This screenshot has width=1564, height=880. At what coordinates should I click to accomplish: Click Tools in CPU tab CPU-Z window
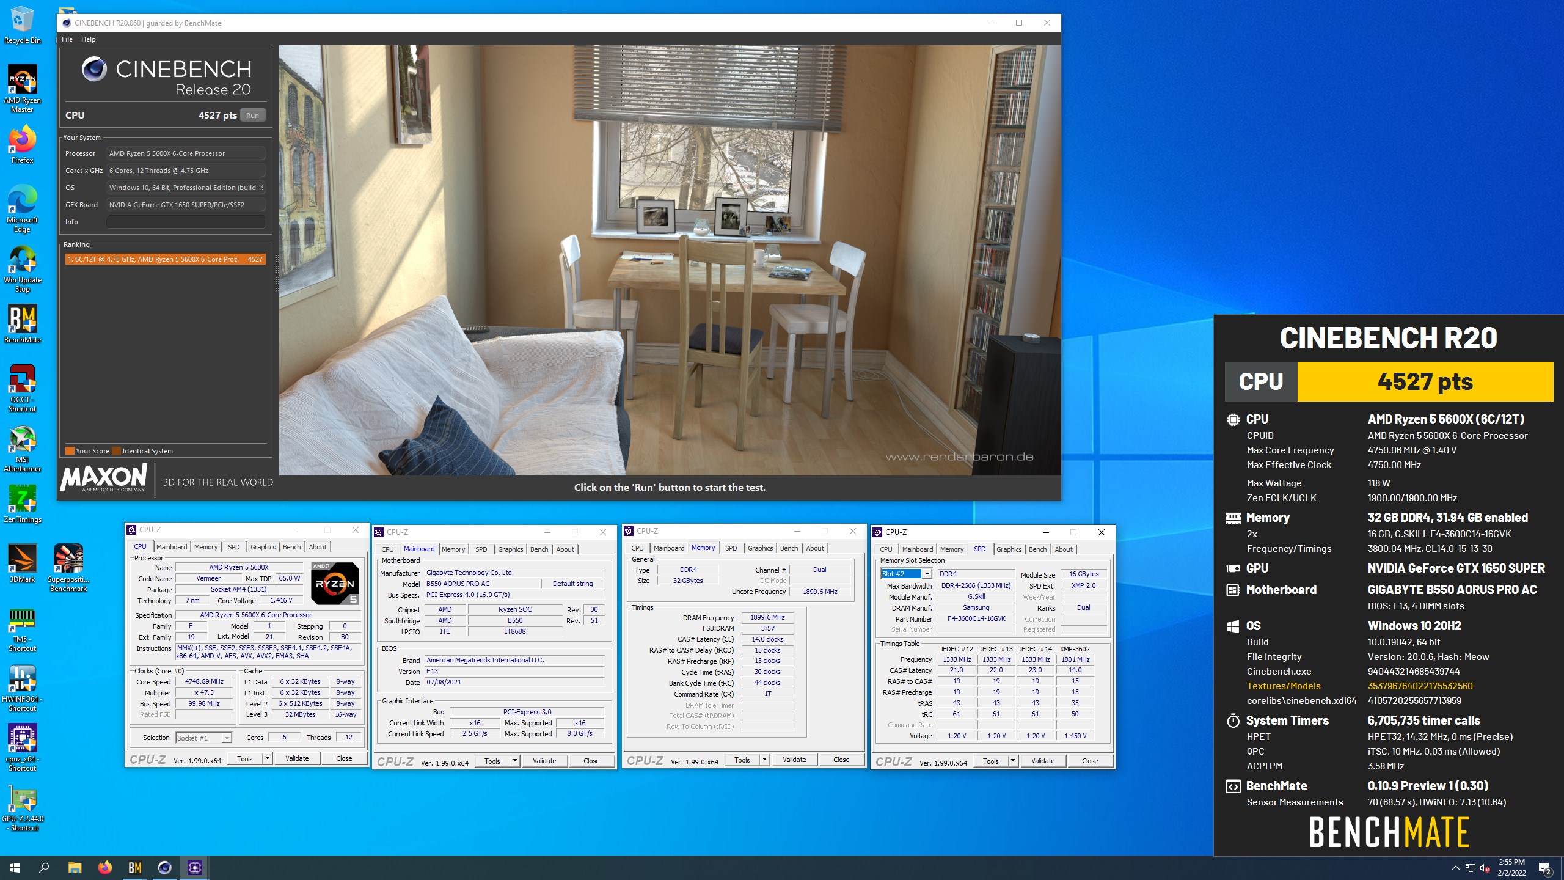[245, 758]
